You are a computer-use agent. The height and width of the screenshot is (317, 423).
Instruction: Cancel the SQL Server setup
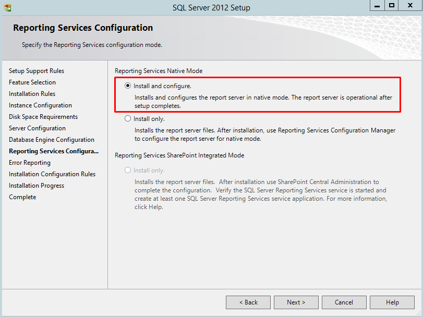point(344,302)
